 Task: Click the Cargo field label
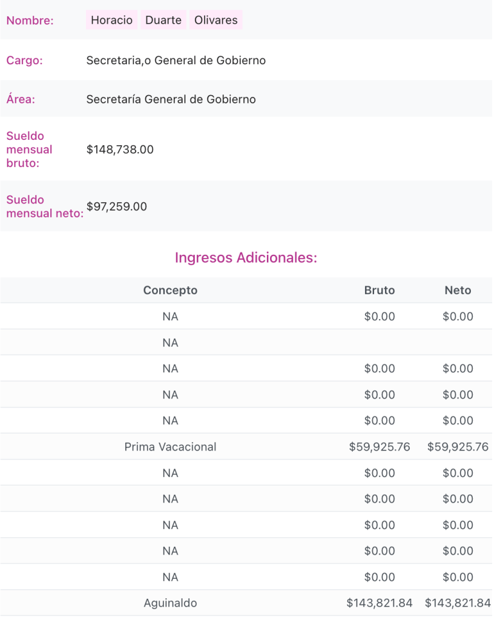tap(24, 61)
